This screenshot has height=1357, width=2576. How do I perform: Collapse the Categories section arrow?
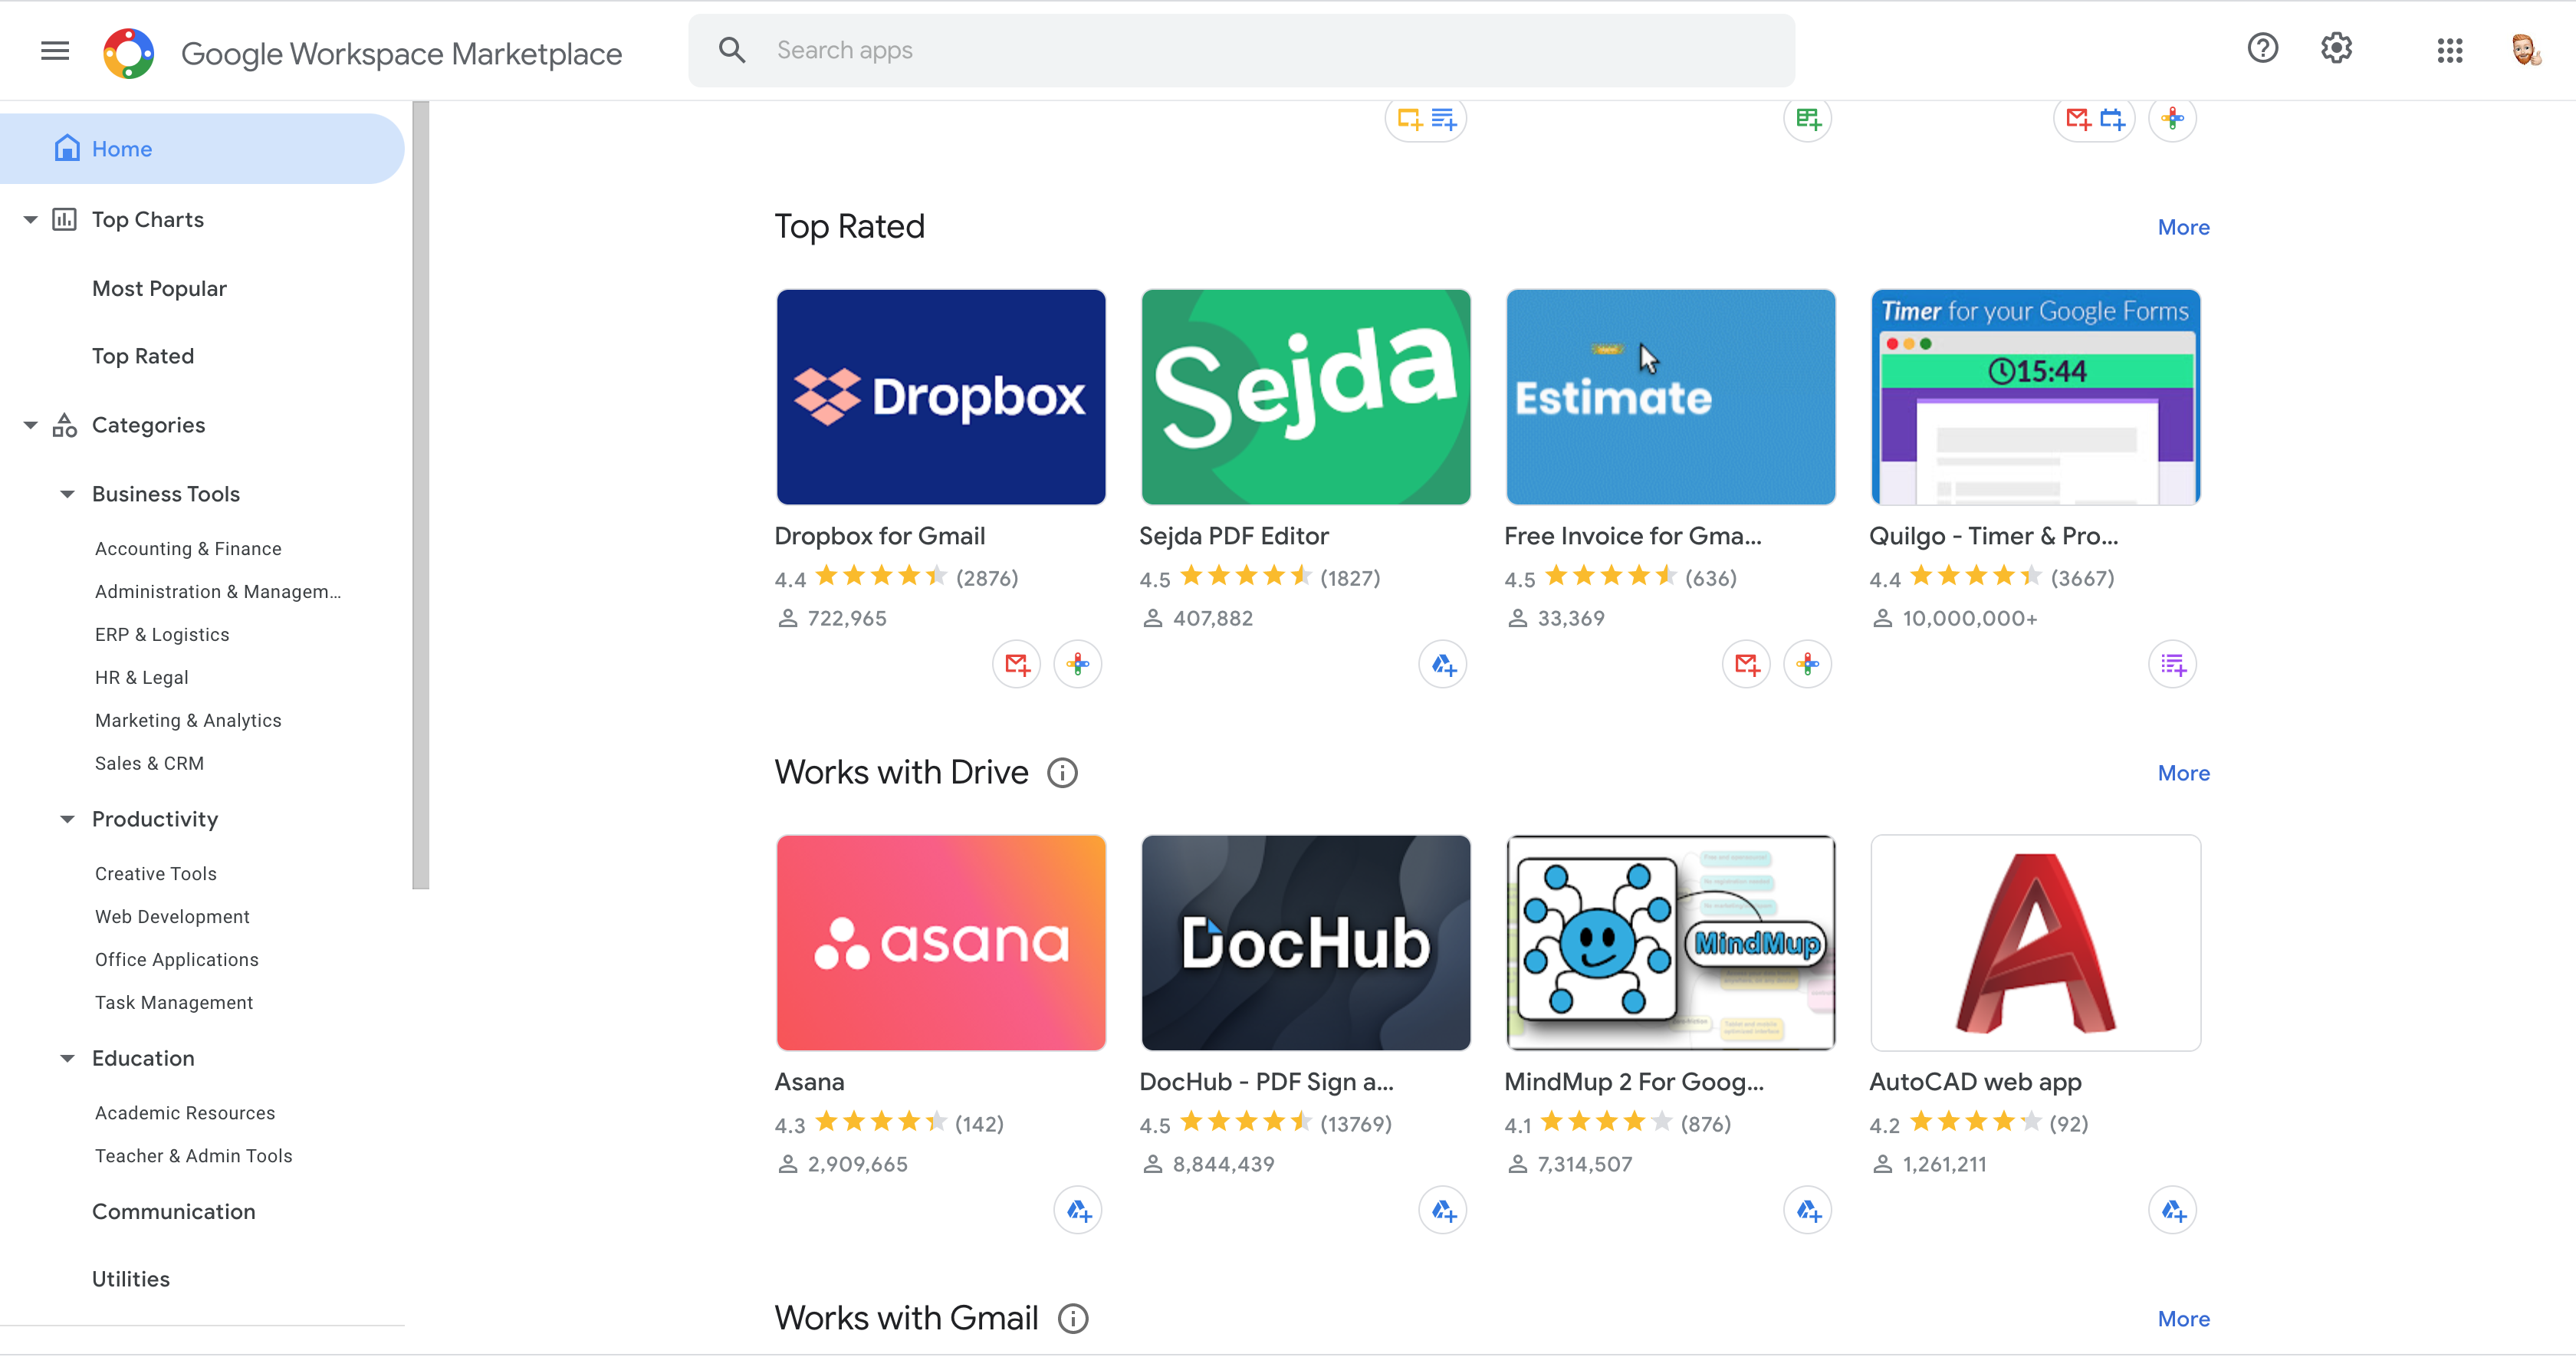31,425
